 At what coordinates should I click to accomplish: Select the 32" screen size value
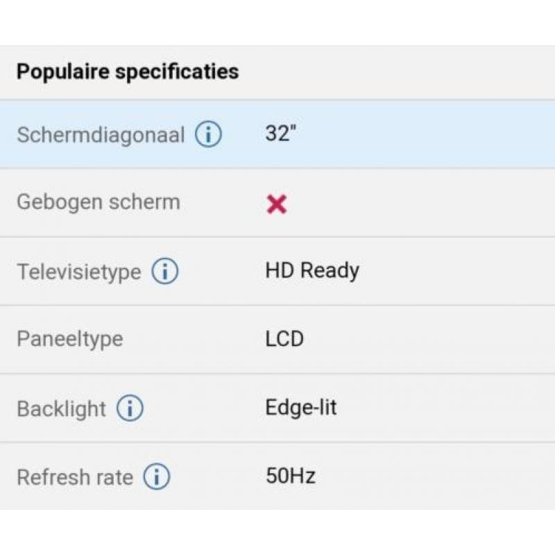(x=281, y=133)
